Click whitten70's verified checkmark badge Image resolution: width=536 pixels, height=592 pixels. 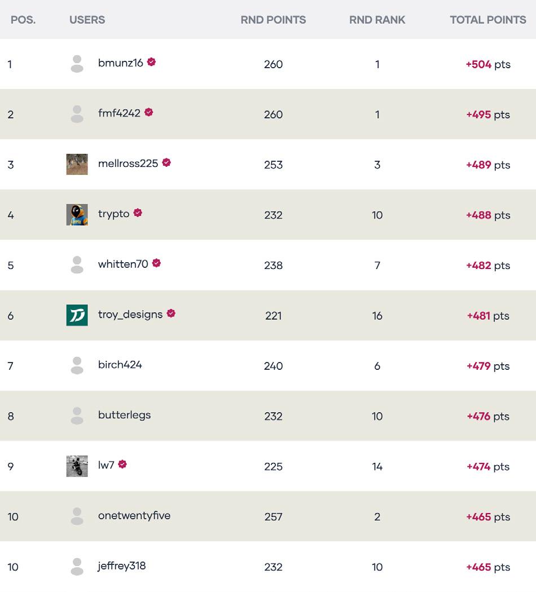[x=156, y=263]
